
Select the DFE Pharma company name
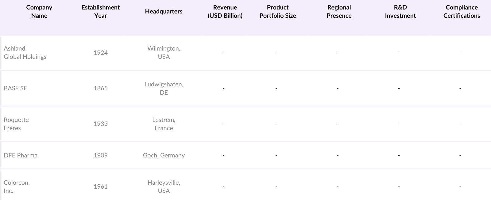pyautogui.click(x=21, y=155)
